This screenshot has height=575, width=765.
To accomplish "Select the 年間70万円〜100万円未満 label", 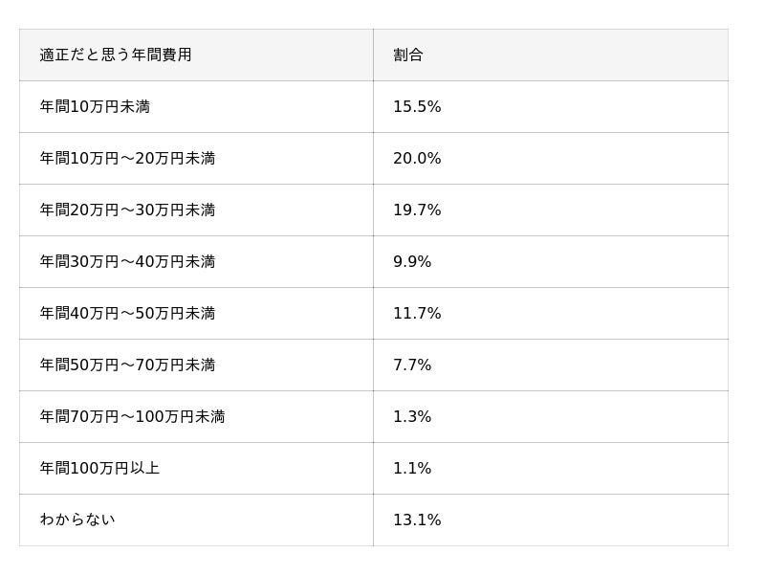I will [x=132, y=417].
